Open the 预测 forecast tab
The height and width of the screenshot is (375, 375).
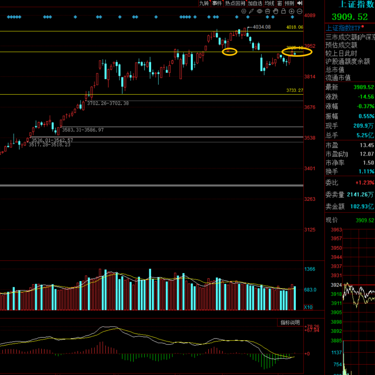click(289, 3)
